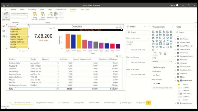198x111 pixels.
Task: Check the Vendor field checkbox
Action: 179,100
